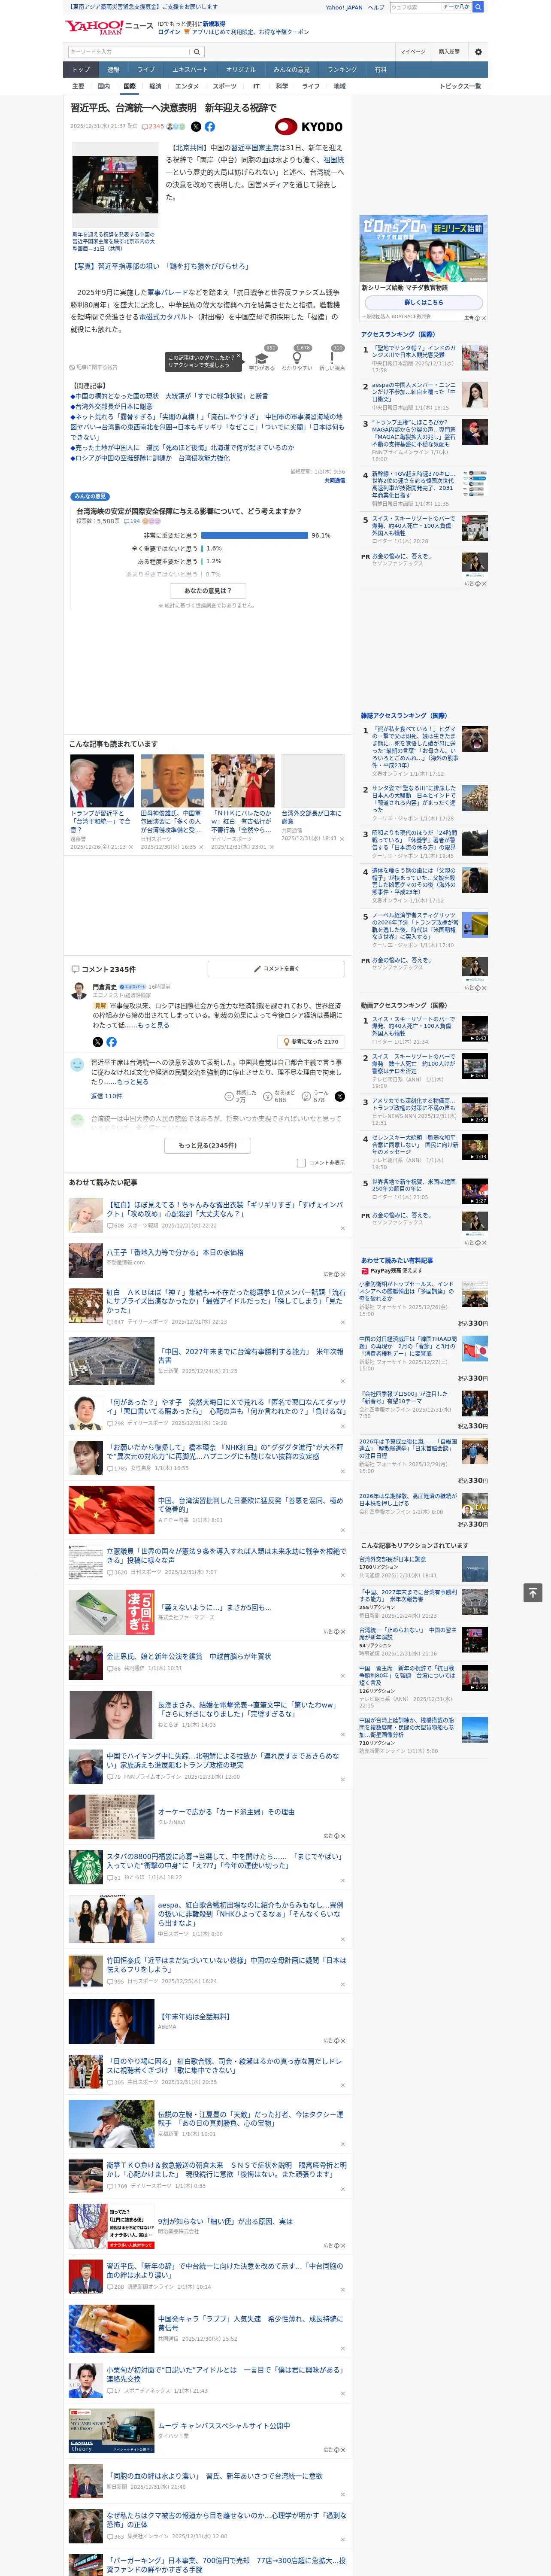Click the 購入履歴 link
Viewport: 551px width, 2576px height.
pyautogui.click(x=449, y=52)
